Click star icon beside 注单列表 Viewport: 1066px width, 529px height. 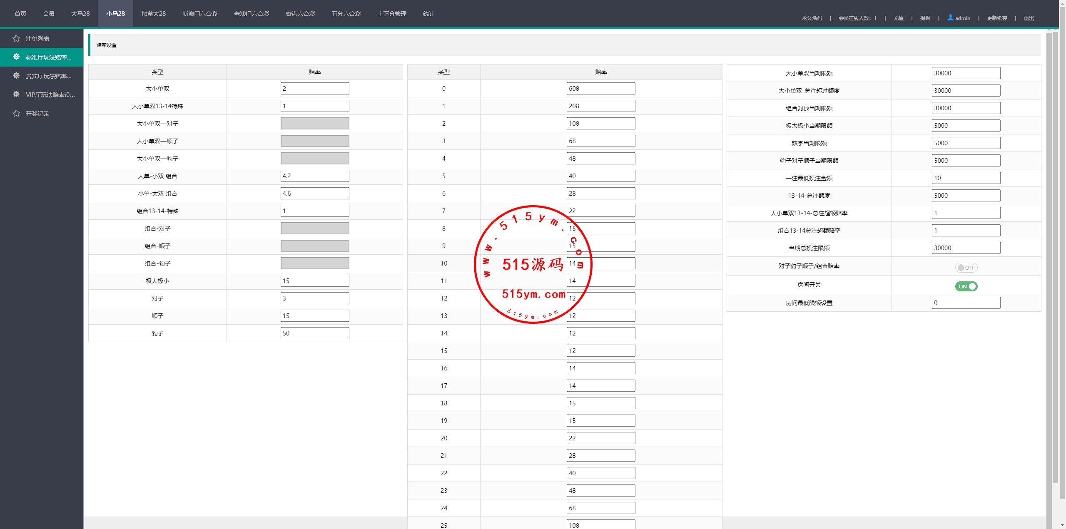click(x=16, y=38)
